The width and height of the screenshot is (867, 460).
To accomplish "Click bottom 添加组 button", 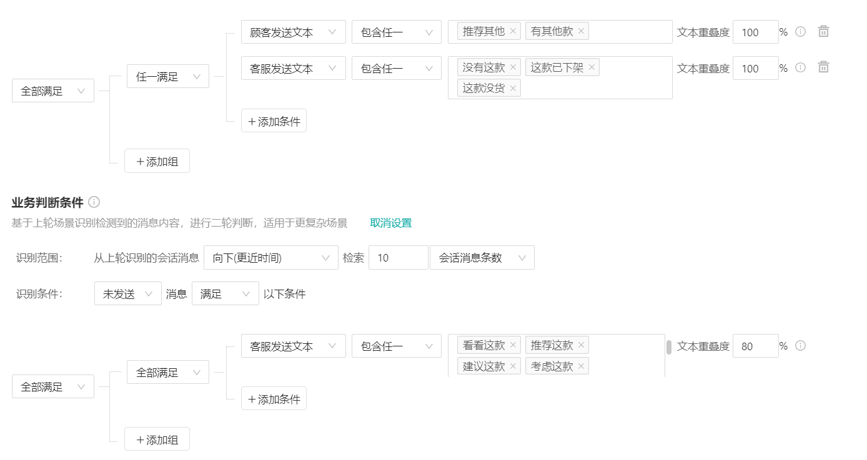I will click(x=157, y=439).
